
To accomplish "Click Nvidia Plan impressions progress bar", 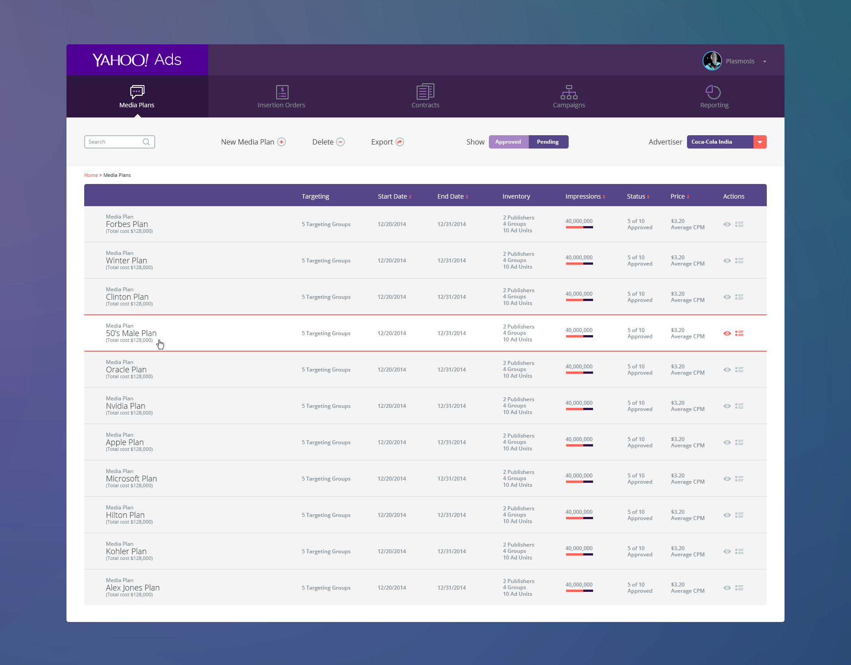I will click(x=579, y=409).
